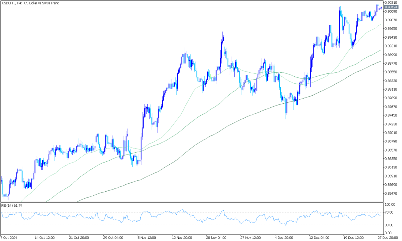Image resolution: width=402 pixels, height=241 pixels.
Task: Click the 21 Oct 20:00 date label
Action: pos(79,238)
